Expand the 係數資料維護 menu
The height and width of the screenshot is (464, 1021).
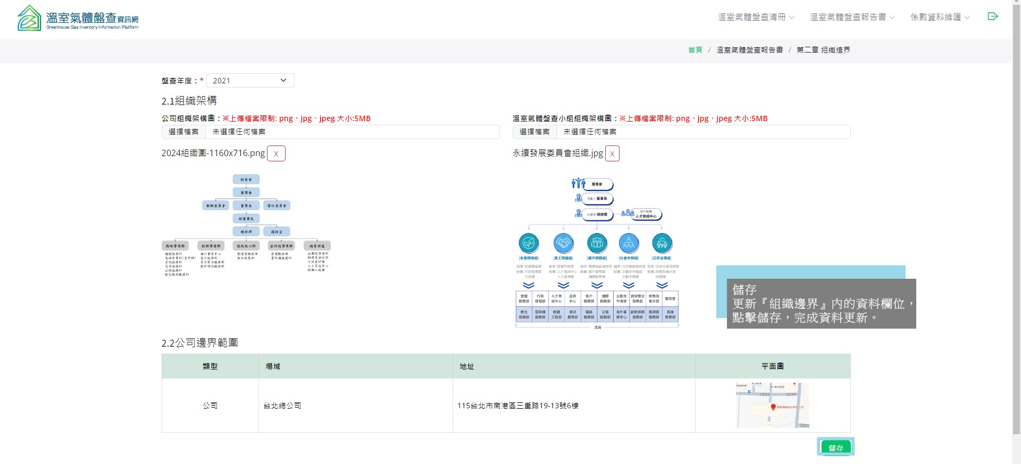point(940,17)
